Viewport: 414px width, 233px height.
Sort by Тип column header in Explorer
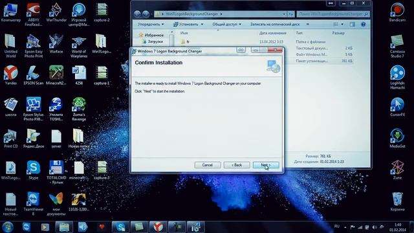point(299,33)
